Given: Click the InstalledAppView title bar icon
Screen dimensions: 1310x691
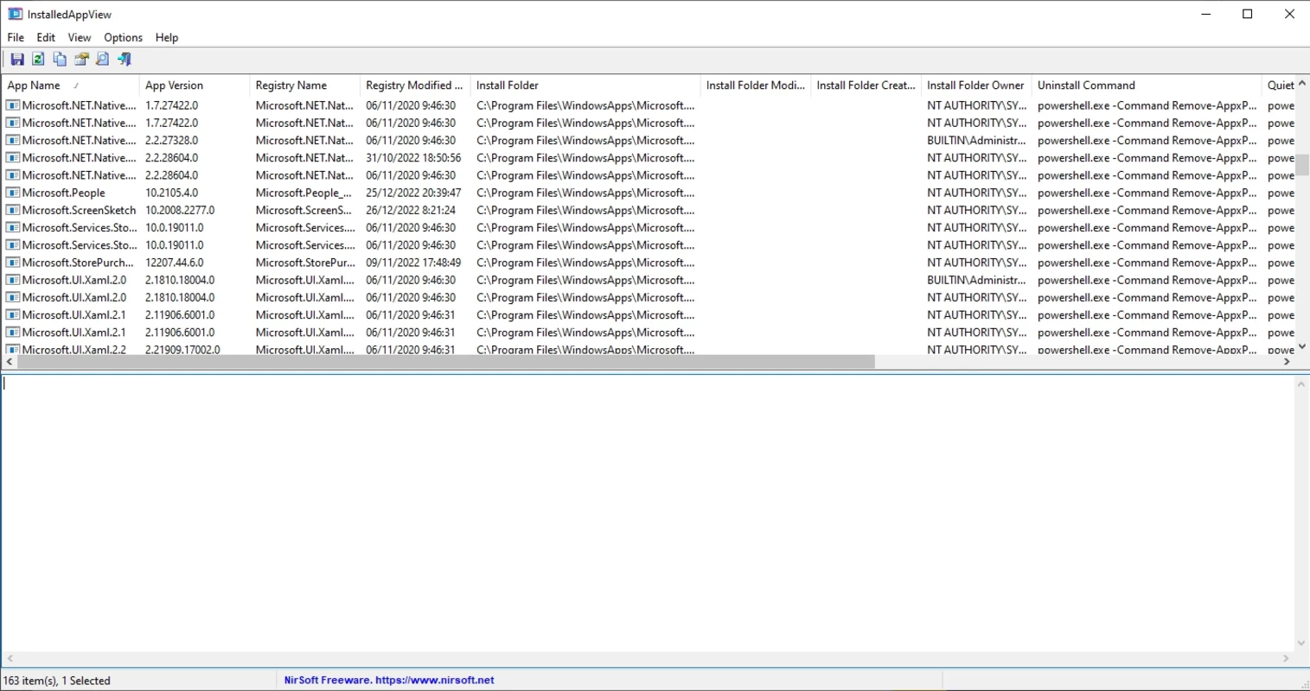Looking at the screenshot, I should click(15, 14).
